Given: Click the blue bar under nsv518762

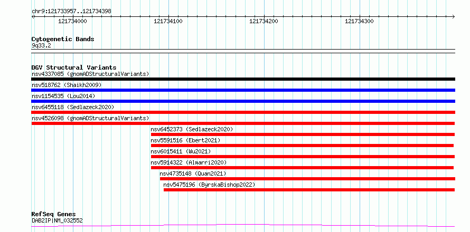Looking at the screenshot, I should pyautogui.click(x=243, y=90).
